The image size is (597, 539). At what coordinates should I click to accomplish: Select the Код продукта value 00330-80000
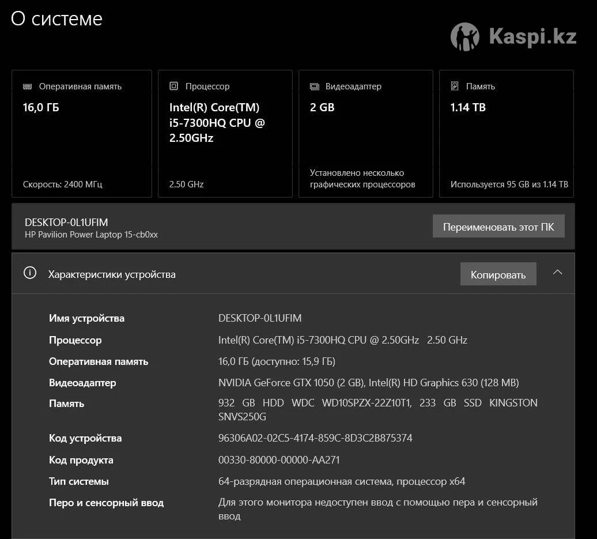(279, 460)
